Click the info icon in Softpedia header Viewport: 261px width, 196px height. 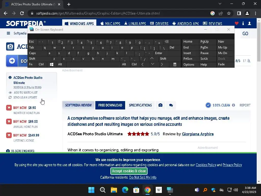click(243, 23)
